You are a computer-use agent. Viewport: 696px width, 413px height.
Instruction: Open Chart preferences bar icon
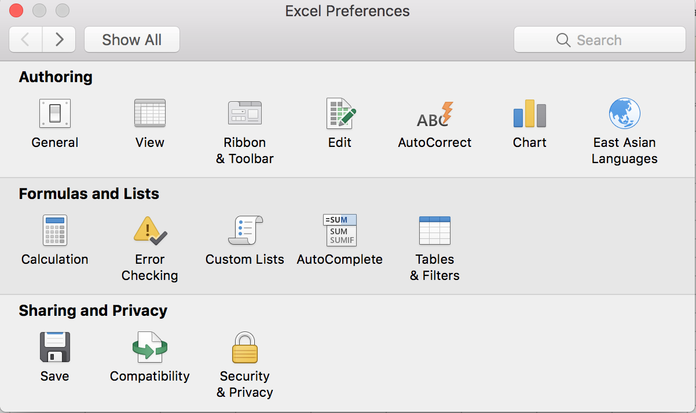(x=529, y=113)
